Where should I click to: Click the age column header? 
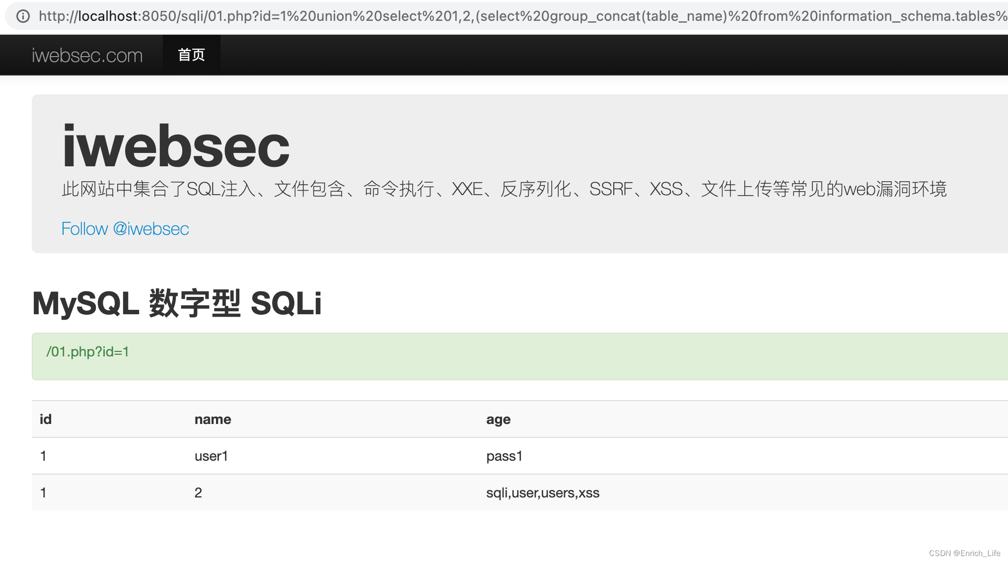(x=498, y=419)
